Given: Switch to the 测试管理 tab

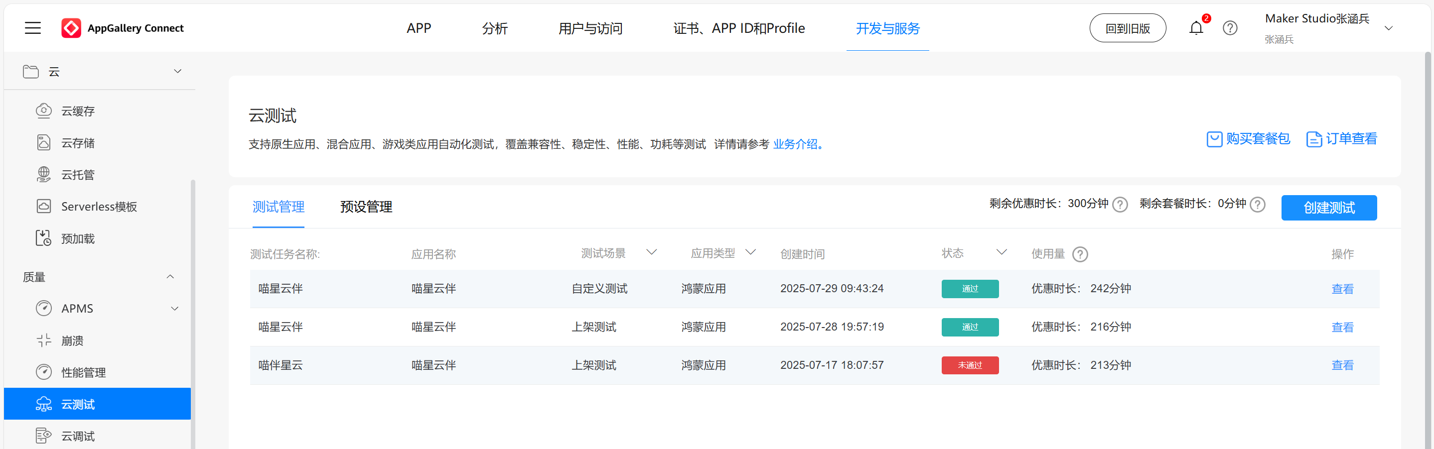Looking at the screenshot, I should click(x=279, y=207).
